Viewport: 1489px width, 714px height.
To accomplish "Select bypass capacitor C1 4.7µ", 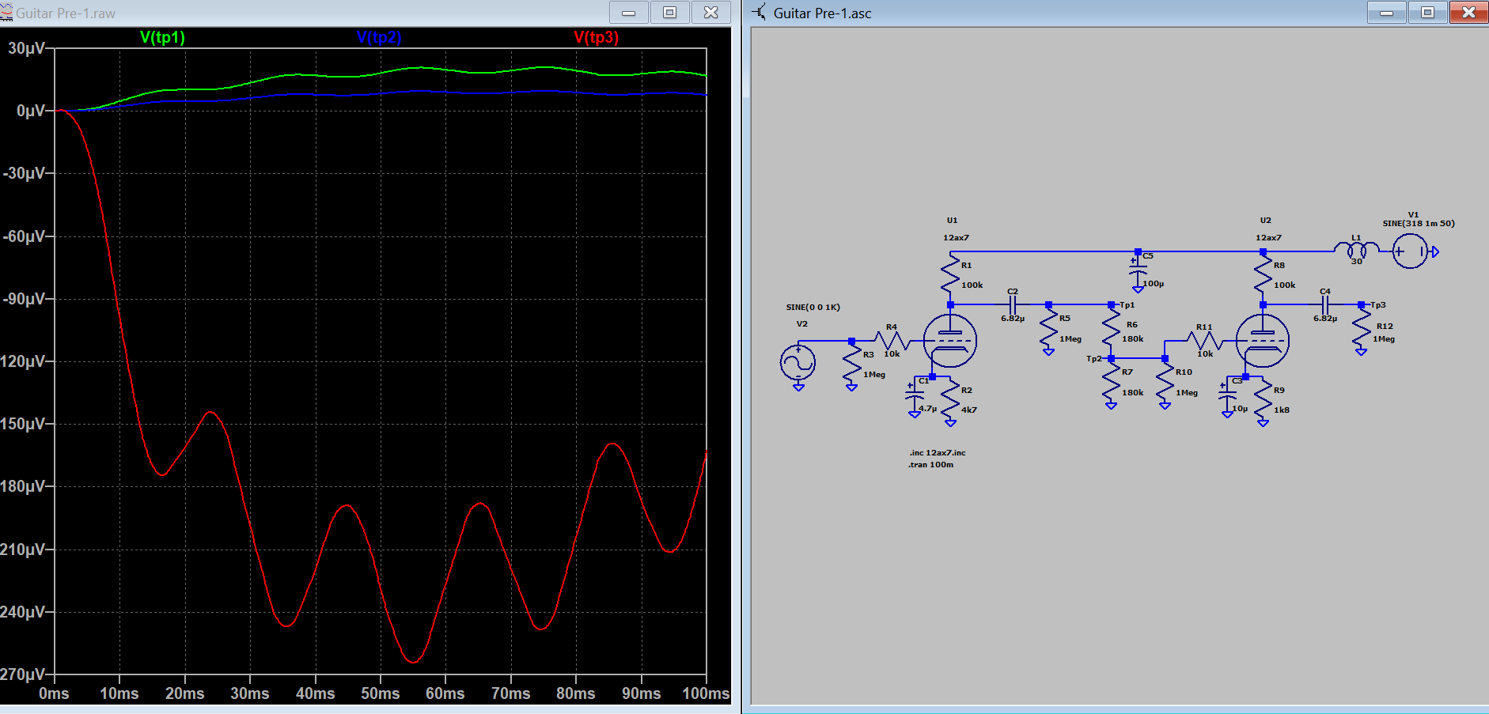I will coord(915,394).
